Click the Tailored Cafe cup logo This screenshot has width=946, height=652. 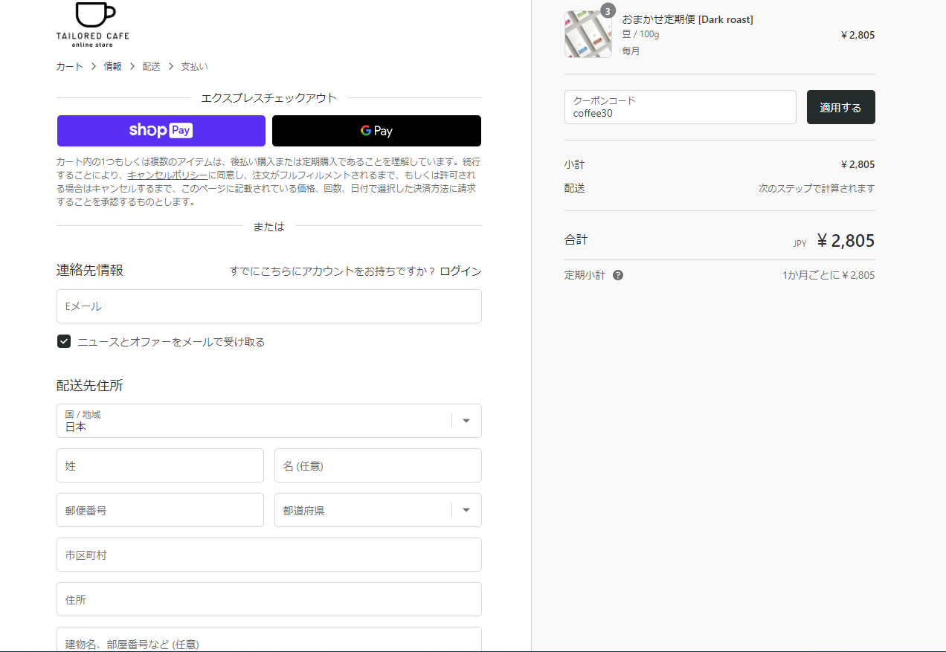pyautogui.click(x=92, y=25)
